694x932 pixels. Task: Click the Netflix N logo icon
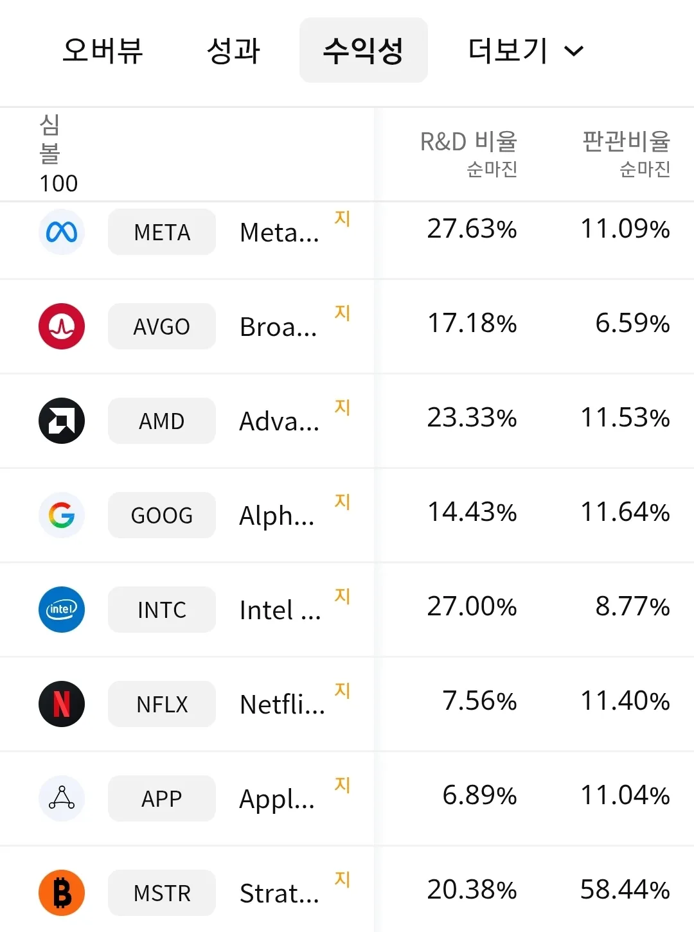tap(62, 704)
